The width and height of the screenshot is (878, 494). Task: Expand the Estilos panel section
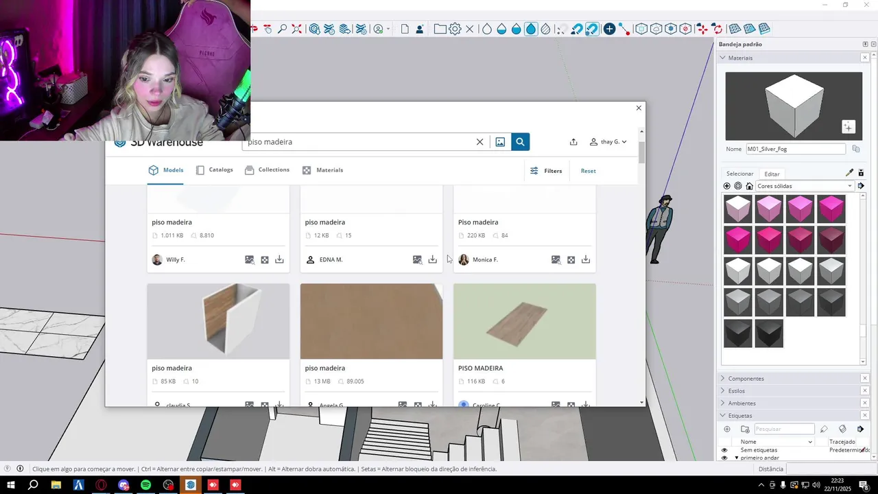[722, 390]
